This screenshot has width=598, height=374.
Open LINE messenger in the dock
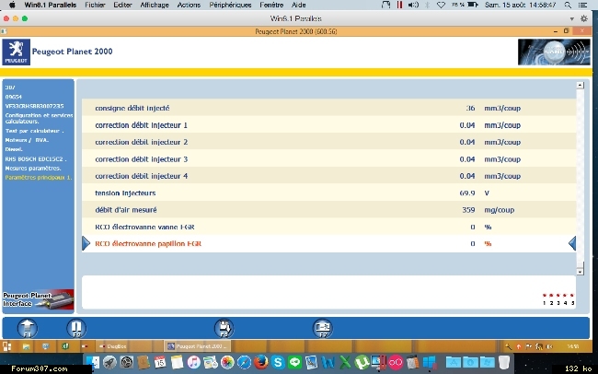tap(294, 362)
